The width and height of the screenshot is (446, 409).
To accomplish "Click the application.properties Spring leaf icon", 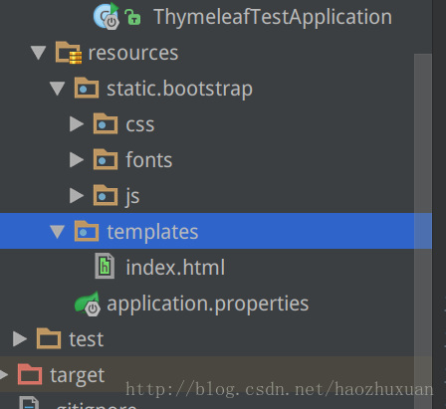I will coord(88,304).
